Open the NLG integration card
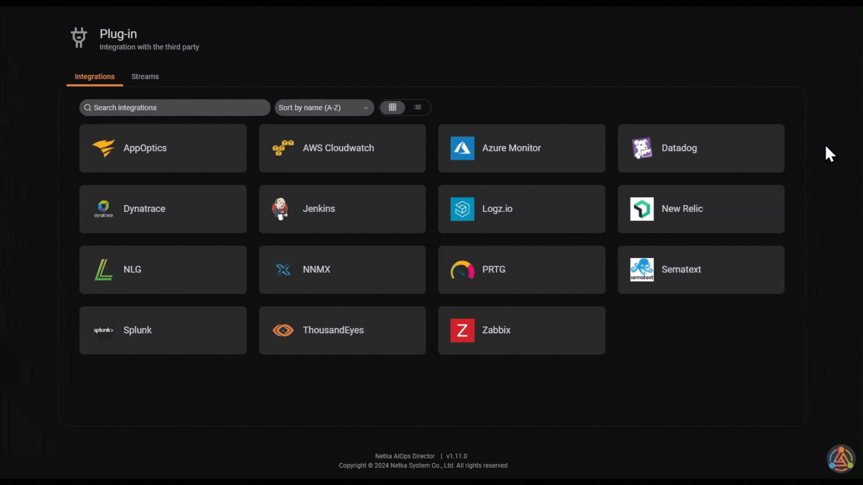863x485 pixels. click(x=163, y=269)
